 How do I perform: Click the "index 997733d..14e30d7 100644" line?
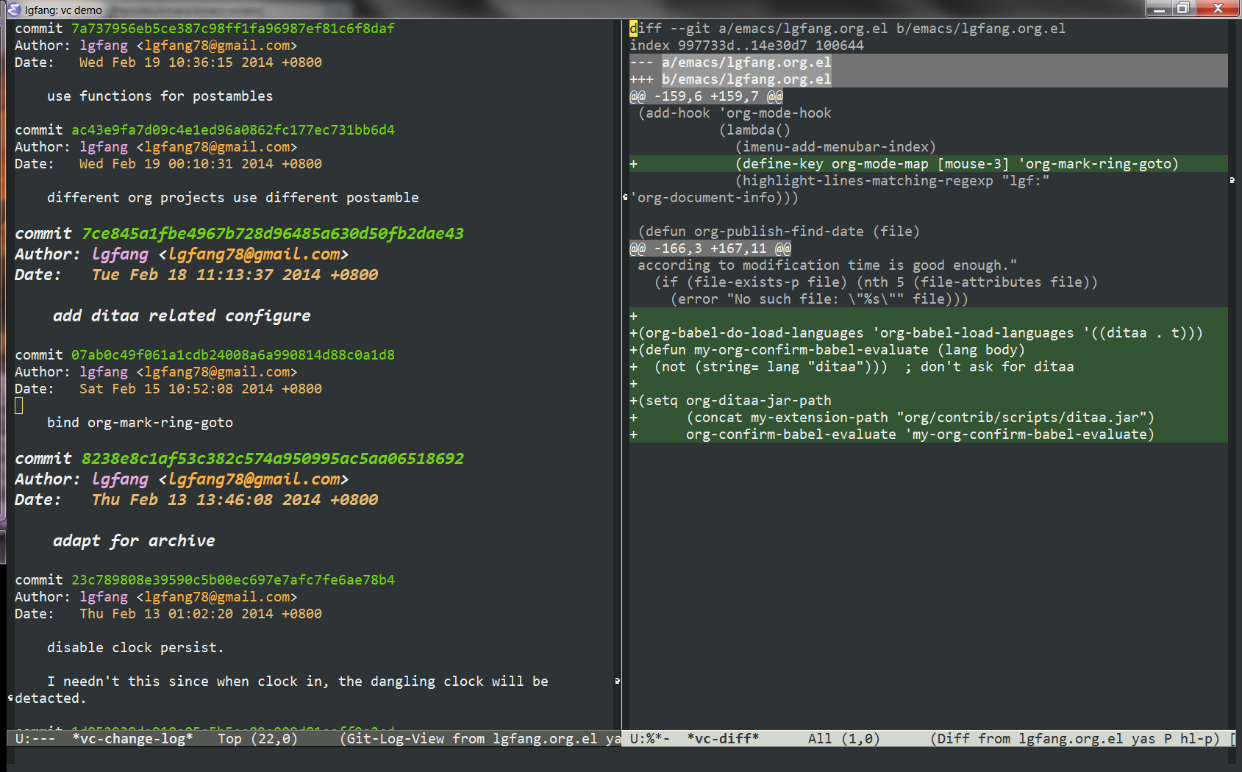point(746,46)
